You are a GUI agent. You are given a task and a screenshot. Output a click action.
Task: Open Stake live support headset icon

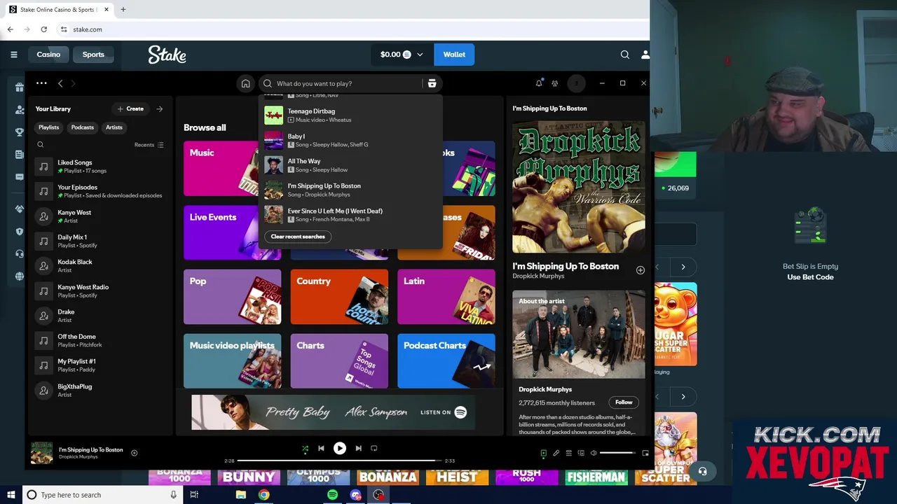(x=702, y=472)
